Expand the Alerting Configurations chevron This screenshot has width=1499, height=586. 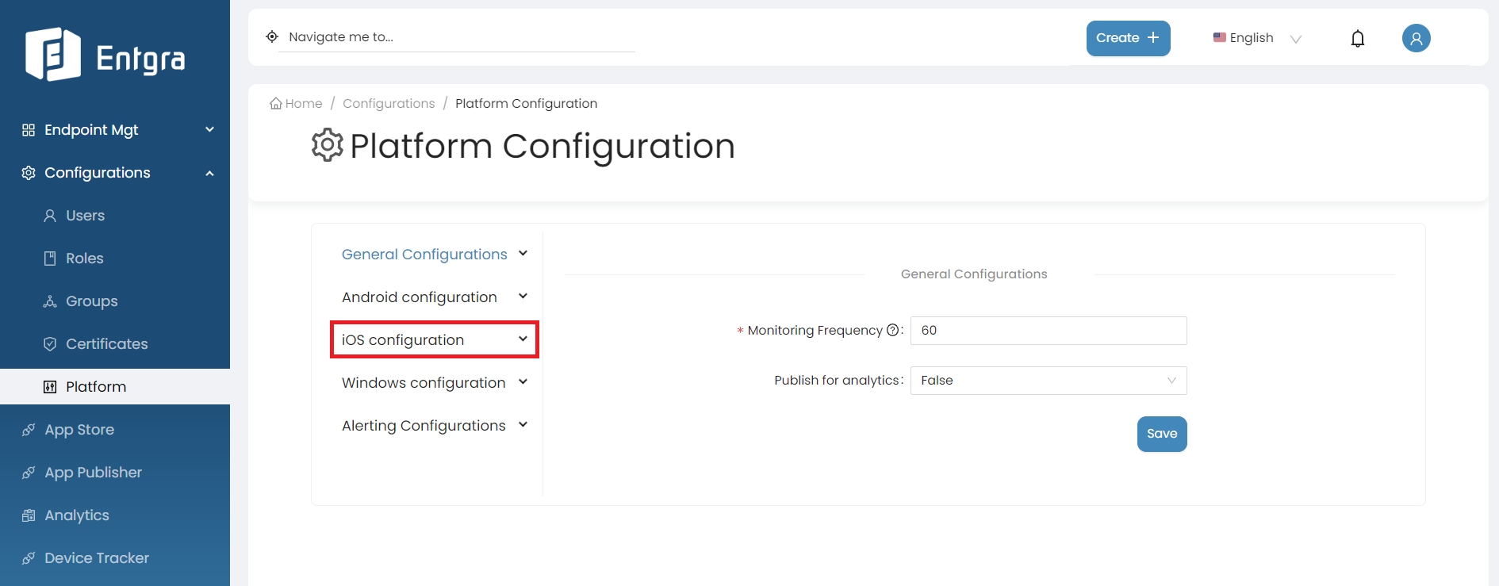point(523,425)
